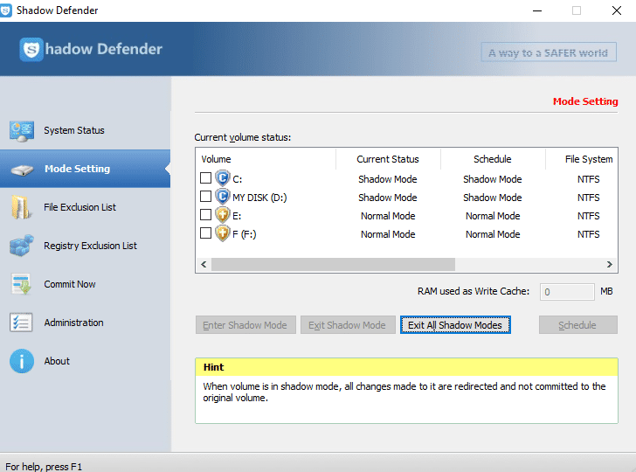Click the Mode Setting drive icon
636x472 pixels.
pyautogui.click(x=23, y=170)
